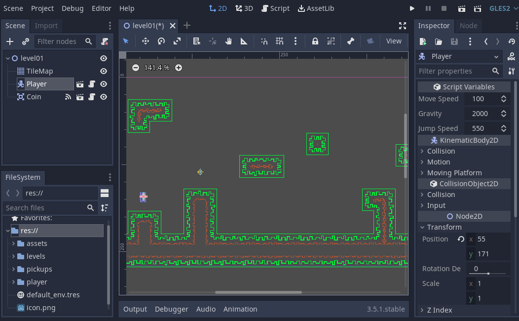Enable grid snapping in the toolbar
Image resolution: width=519 pixels, height=321 pixels.
click(x=279, y=41)
